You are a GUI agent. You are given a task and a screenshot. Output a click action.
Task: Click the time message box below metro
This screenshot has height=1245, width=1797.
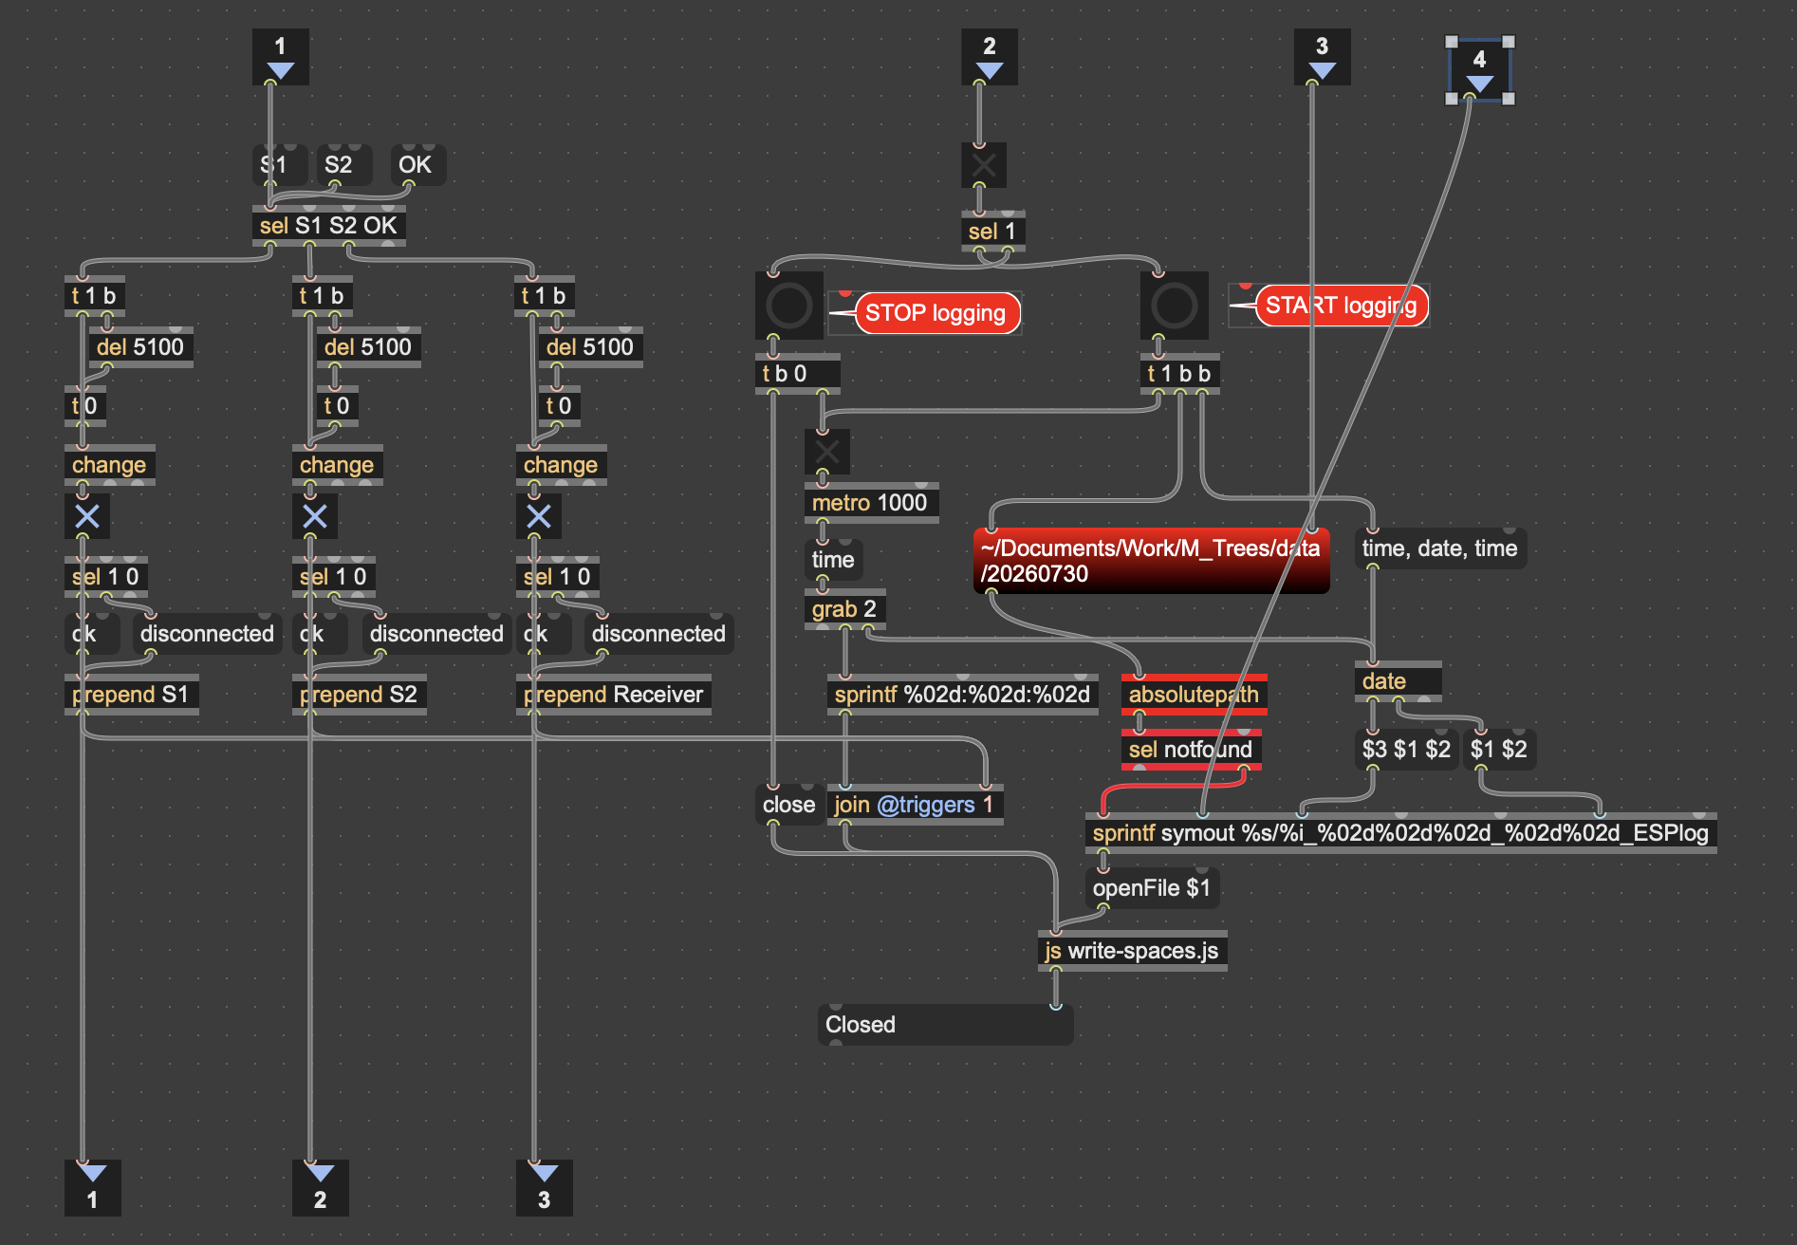click(833, 560)
